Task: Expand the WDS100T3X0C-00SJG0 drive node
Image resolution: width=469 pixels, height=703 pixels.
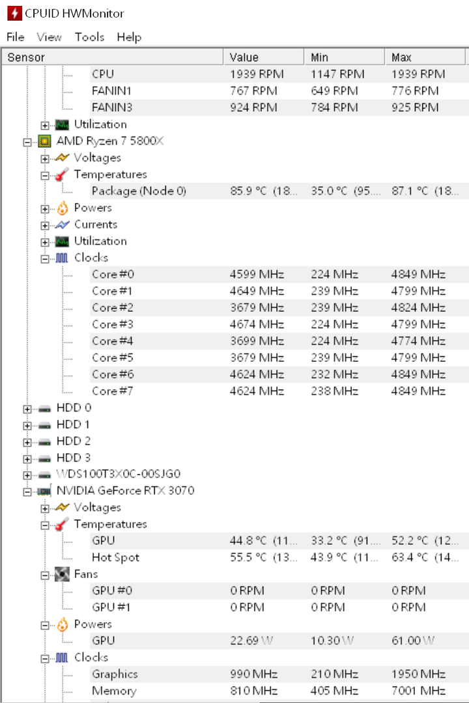Action: [27, 475]
